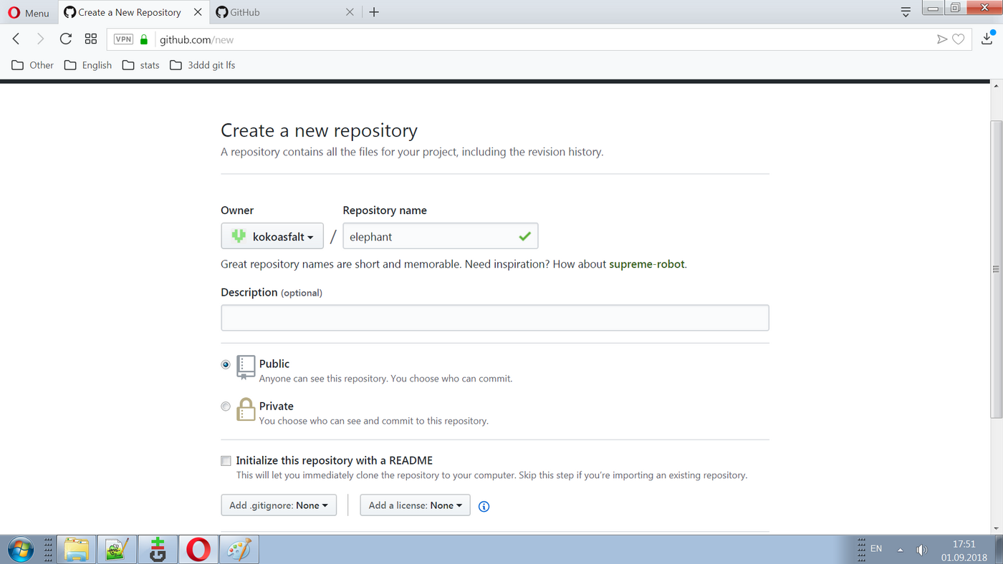Click the license info icon
1003x564 pixels.
[484, 506]
